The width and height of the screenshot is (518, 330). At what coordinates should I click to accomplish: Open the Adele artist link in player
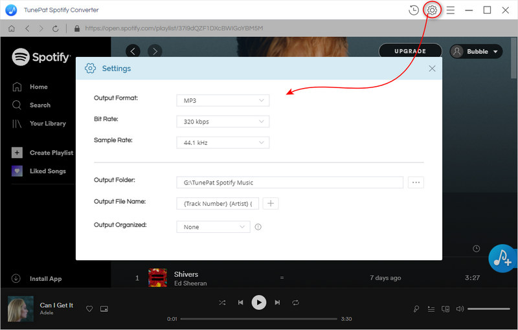47,313
